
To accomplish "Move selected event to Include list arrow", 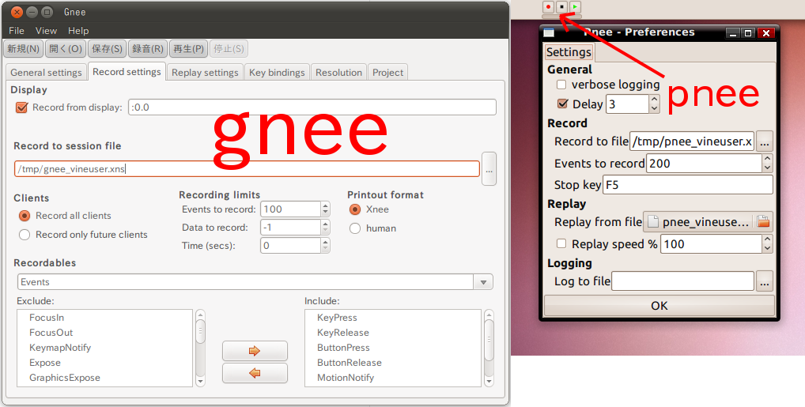I will (x=255, y=351).
